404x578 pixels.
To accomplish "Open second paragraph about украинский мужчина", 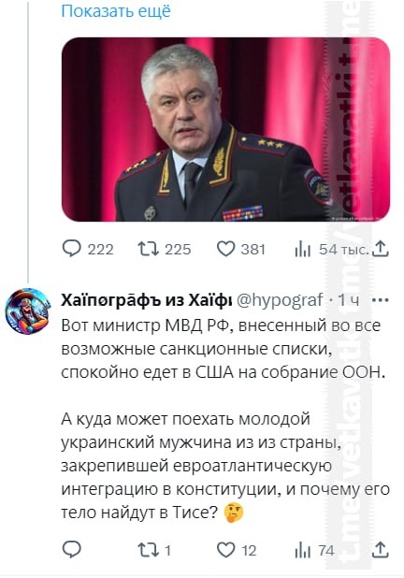I will [225, 466].
